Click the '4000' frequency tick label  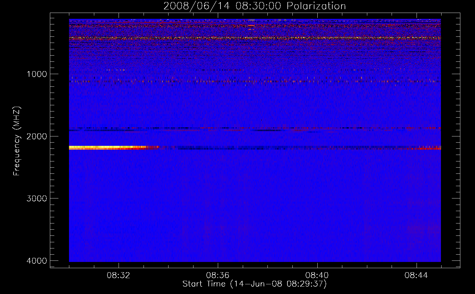click(37, 261)
